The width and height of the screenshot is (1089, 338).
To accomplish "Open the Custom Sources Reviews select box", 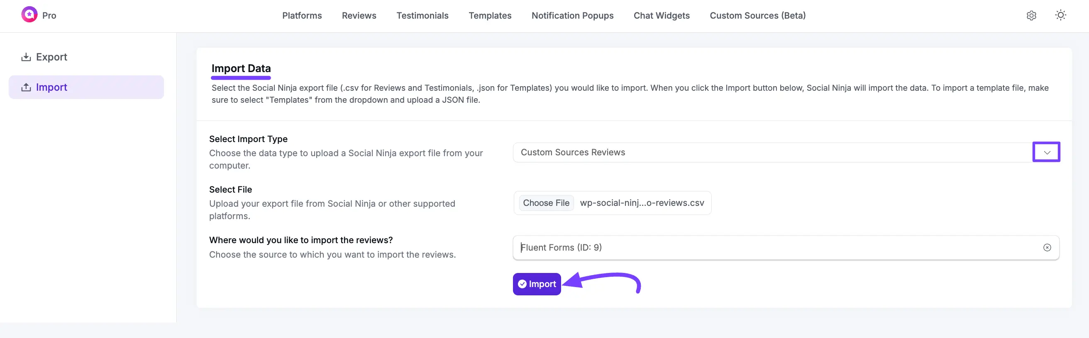I will click(786, 152).
